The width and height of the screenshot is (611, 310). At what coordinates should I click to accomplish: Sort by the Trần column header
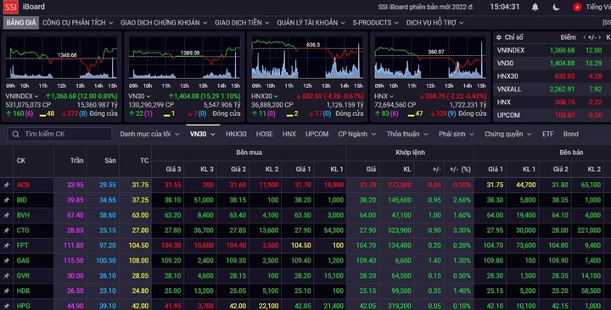coord(76,160)
